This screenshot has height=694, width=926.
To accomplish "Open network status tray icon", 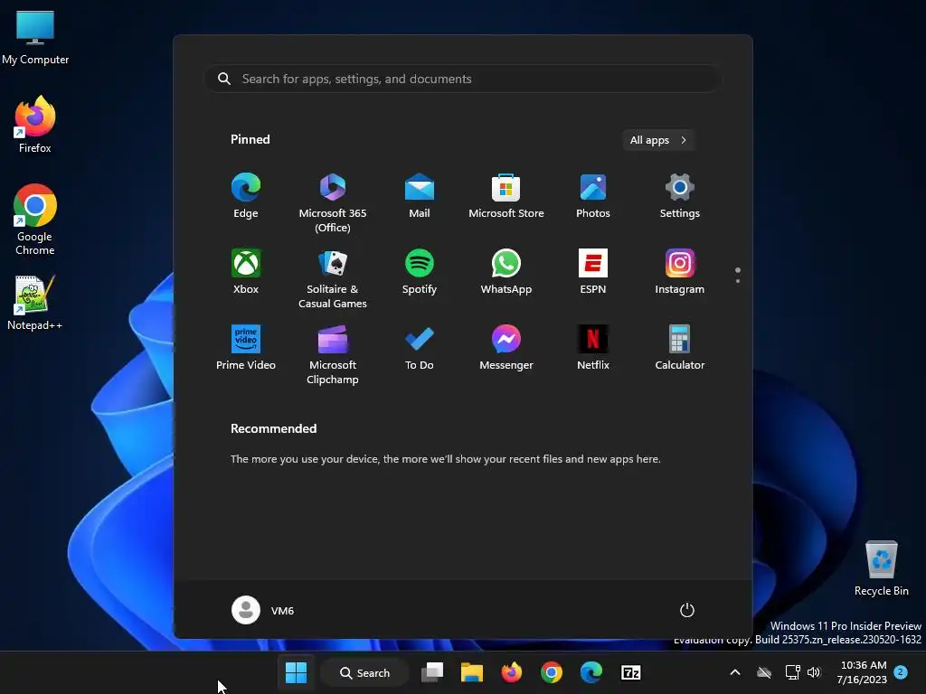I will tap(792, 672).
